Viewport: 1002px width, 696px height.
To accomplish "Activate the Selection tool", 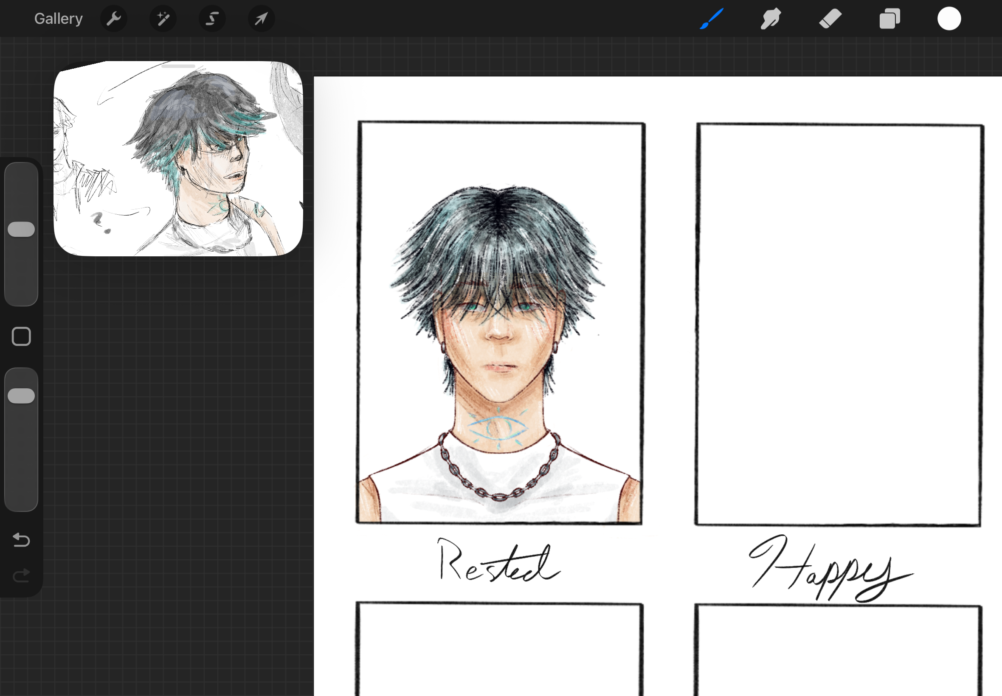I will pyautogui.click(x=212, y=19).
